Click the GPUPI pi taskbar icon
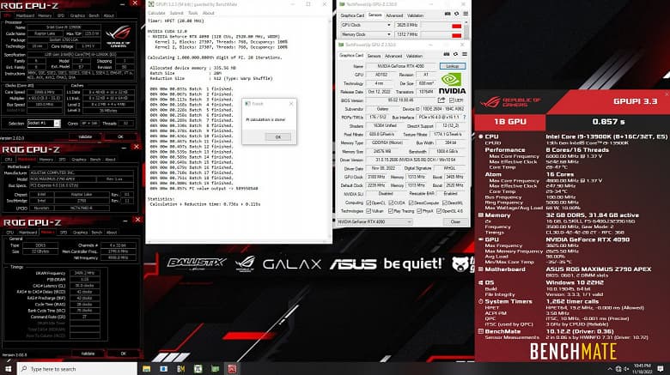670x375 pixels. (198, 369)
